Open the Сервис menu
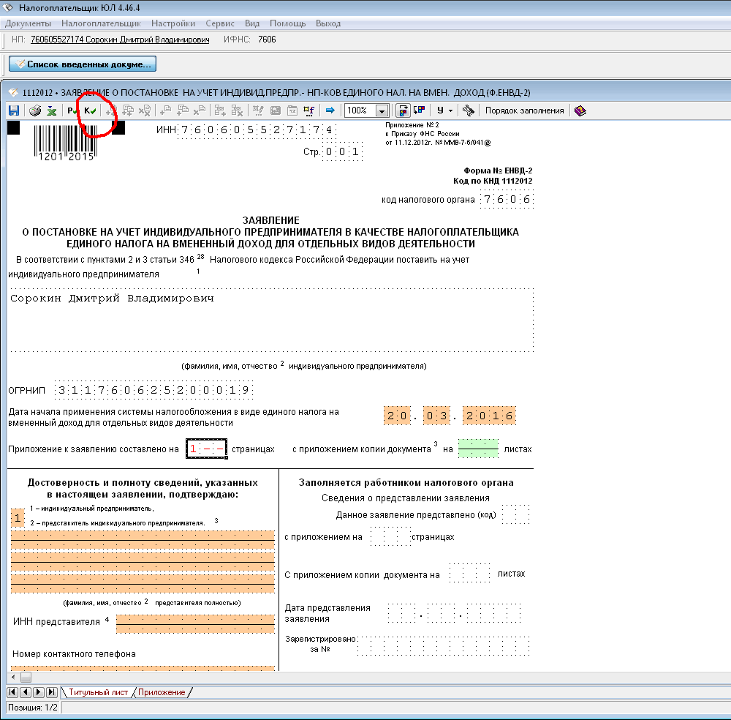This screenshot has height=720, width=731. tap(220, 23)
